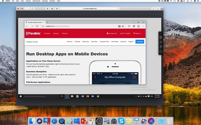Open the Edge web note pen icon
This screenshot has height=125, width=201.
pyautogui.click(x=134, y=26)
